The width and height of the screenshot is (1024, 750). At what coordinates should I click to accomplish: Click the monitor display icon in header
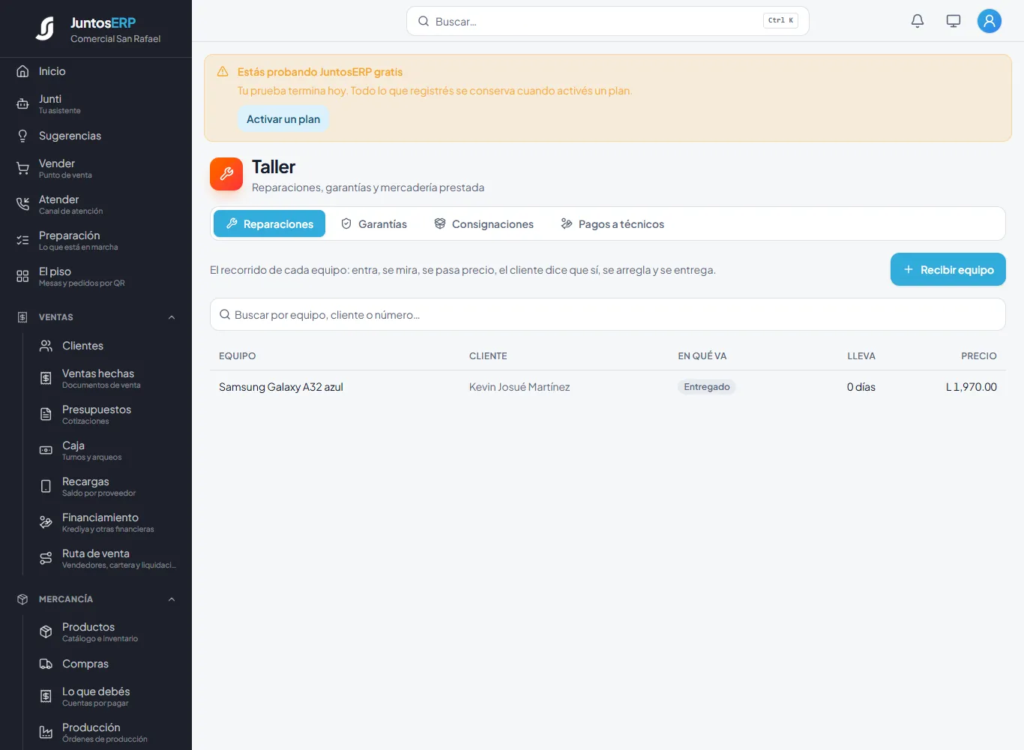tap(954, 21)
